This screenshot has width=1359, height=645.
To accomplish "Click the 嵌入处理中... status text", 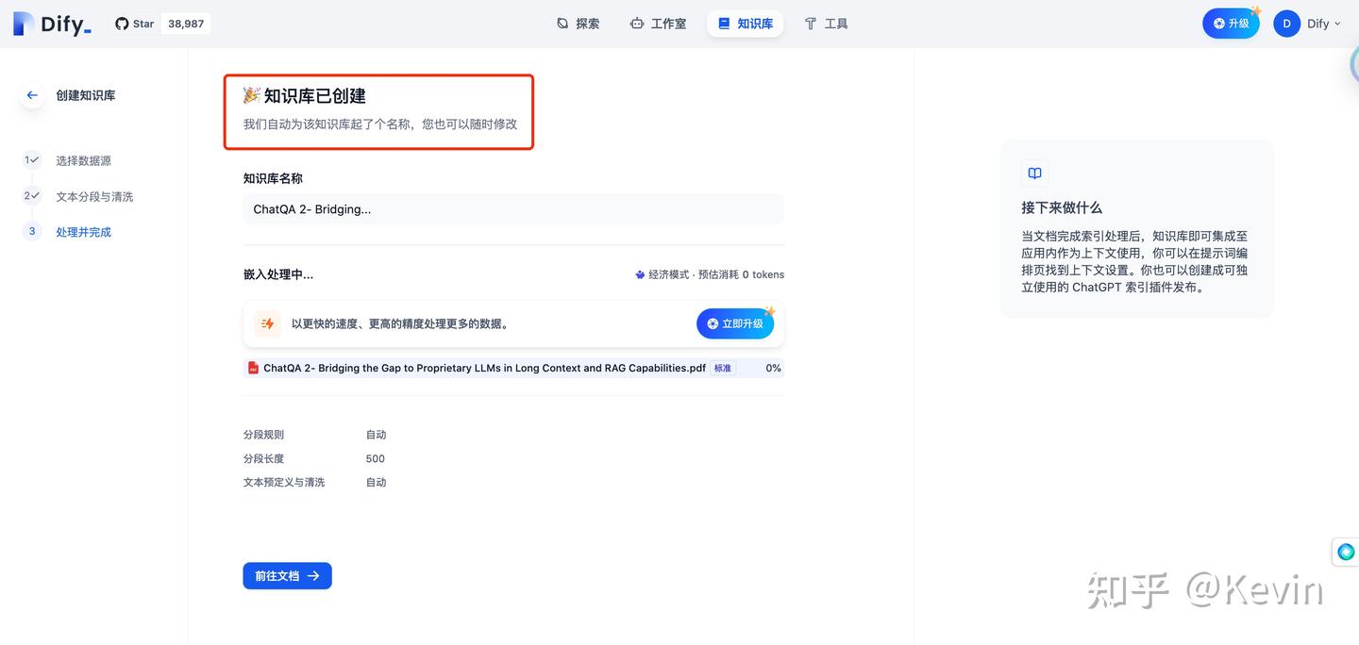I will coord(278,274).
